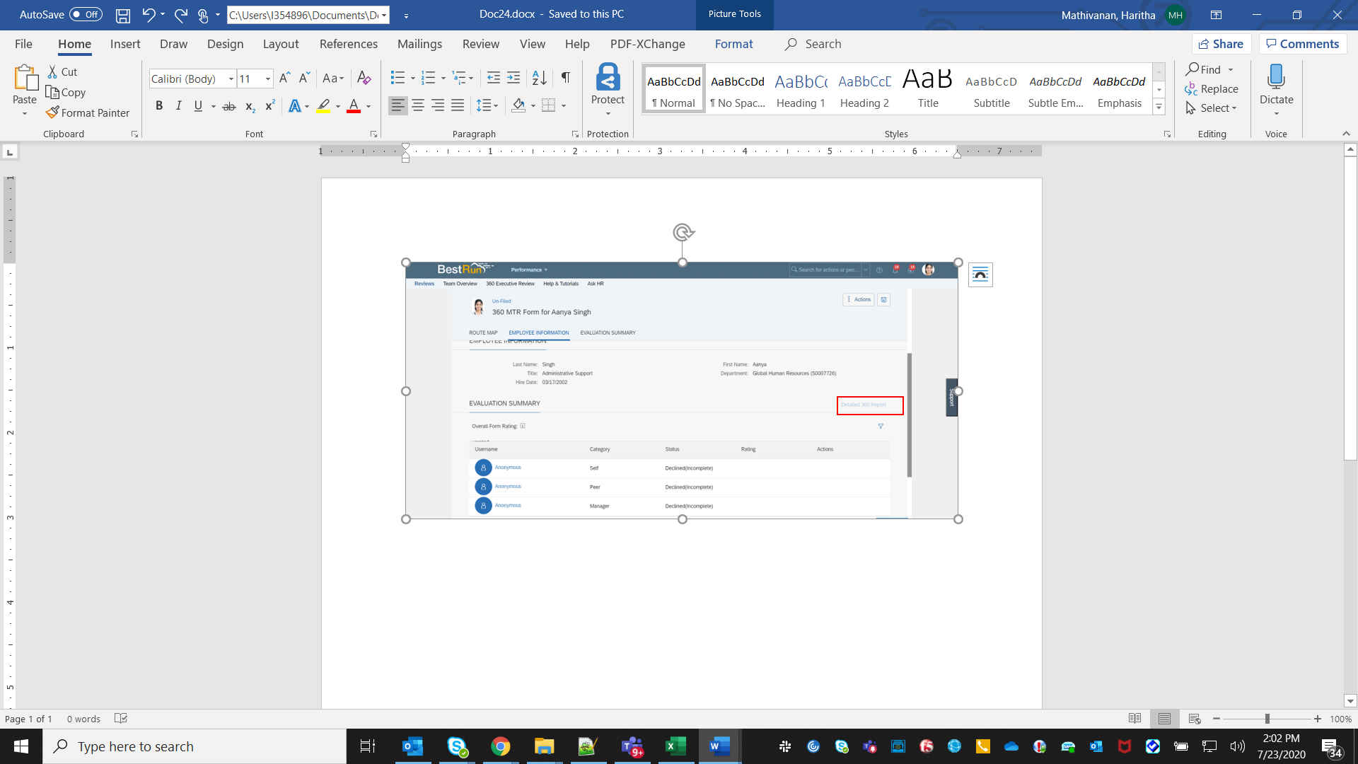
Task: Open font color dropdown arrow
Action: pyautogui.click(x=368, y=107)
